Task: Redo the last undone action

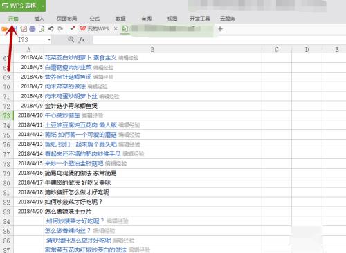Action: (60, 29)
